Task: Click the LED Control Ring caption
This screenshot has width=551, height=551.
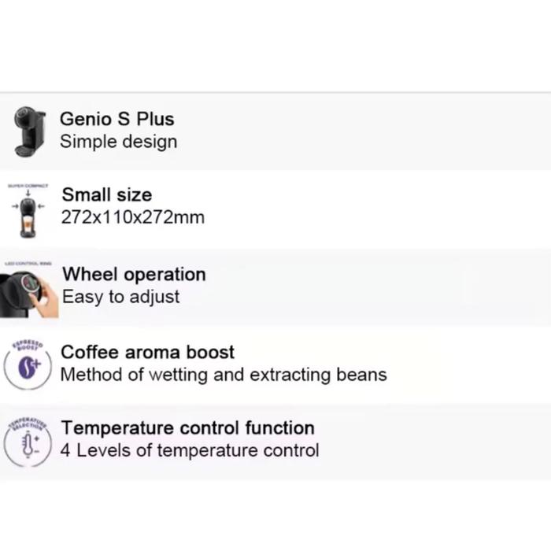Action: (28, 264)
